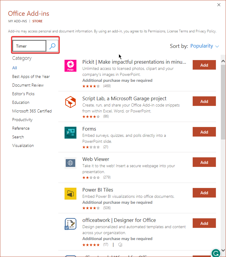The height and width of the screenshot is (257, 226).
Task: Select the All category
Action: 15,68
